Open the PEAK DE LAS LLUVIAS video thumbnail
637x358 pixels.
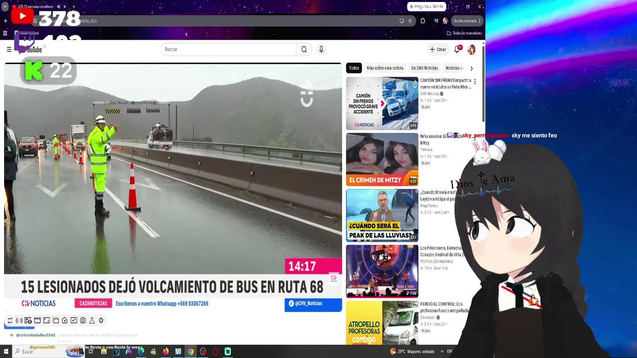(382, 215)
